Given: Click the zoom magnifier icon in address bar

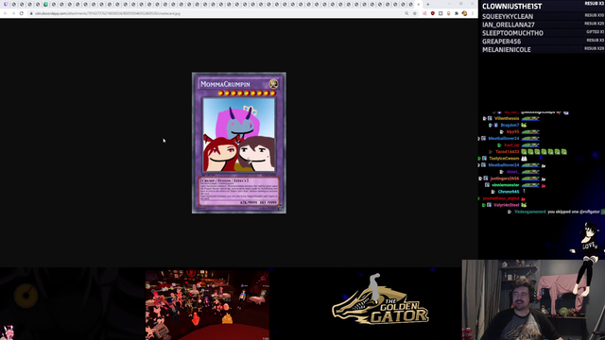Looking at the screenshot, I should [406, 13].
